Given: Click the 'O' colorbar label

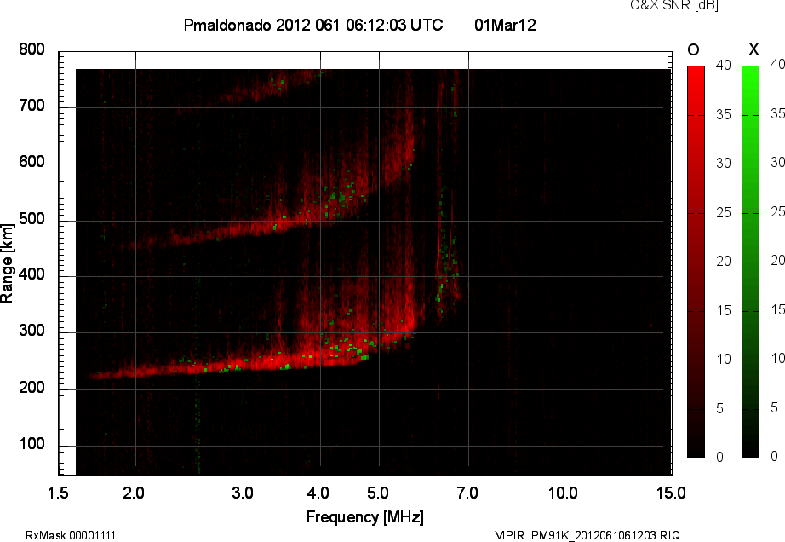Looking at the screenshot, I should click(693, 49).
